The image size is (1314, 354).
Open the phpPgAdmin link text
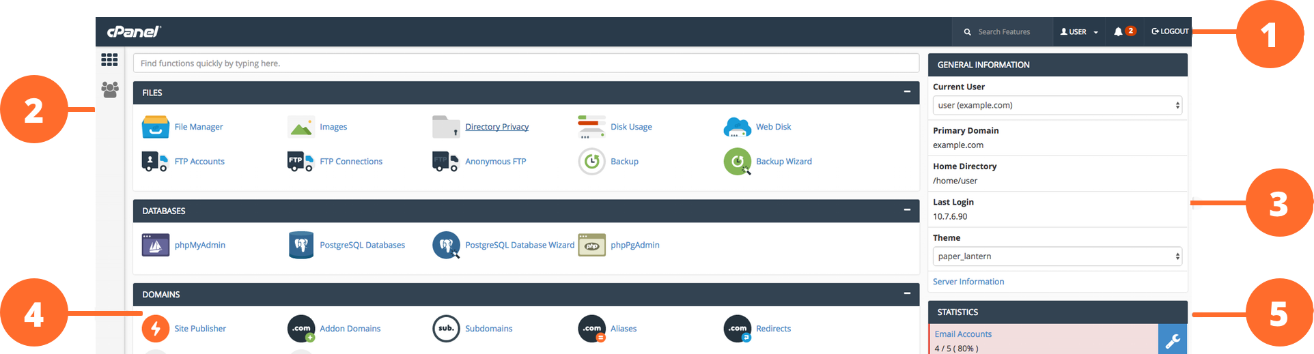pyautogui.click(x=635, y=245)
